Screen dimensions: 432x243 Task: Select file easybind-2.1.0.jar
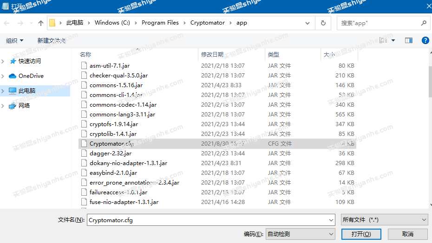[x=113, y=173]
